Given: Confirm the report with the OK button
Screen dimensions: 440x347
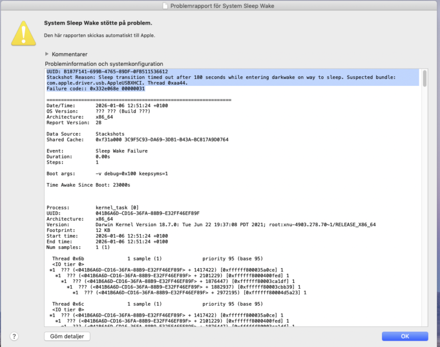Looking at the screenshot, I should coord(404,336).
